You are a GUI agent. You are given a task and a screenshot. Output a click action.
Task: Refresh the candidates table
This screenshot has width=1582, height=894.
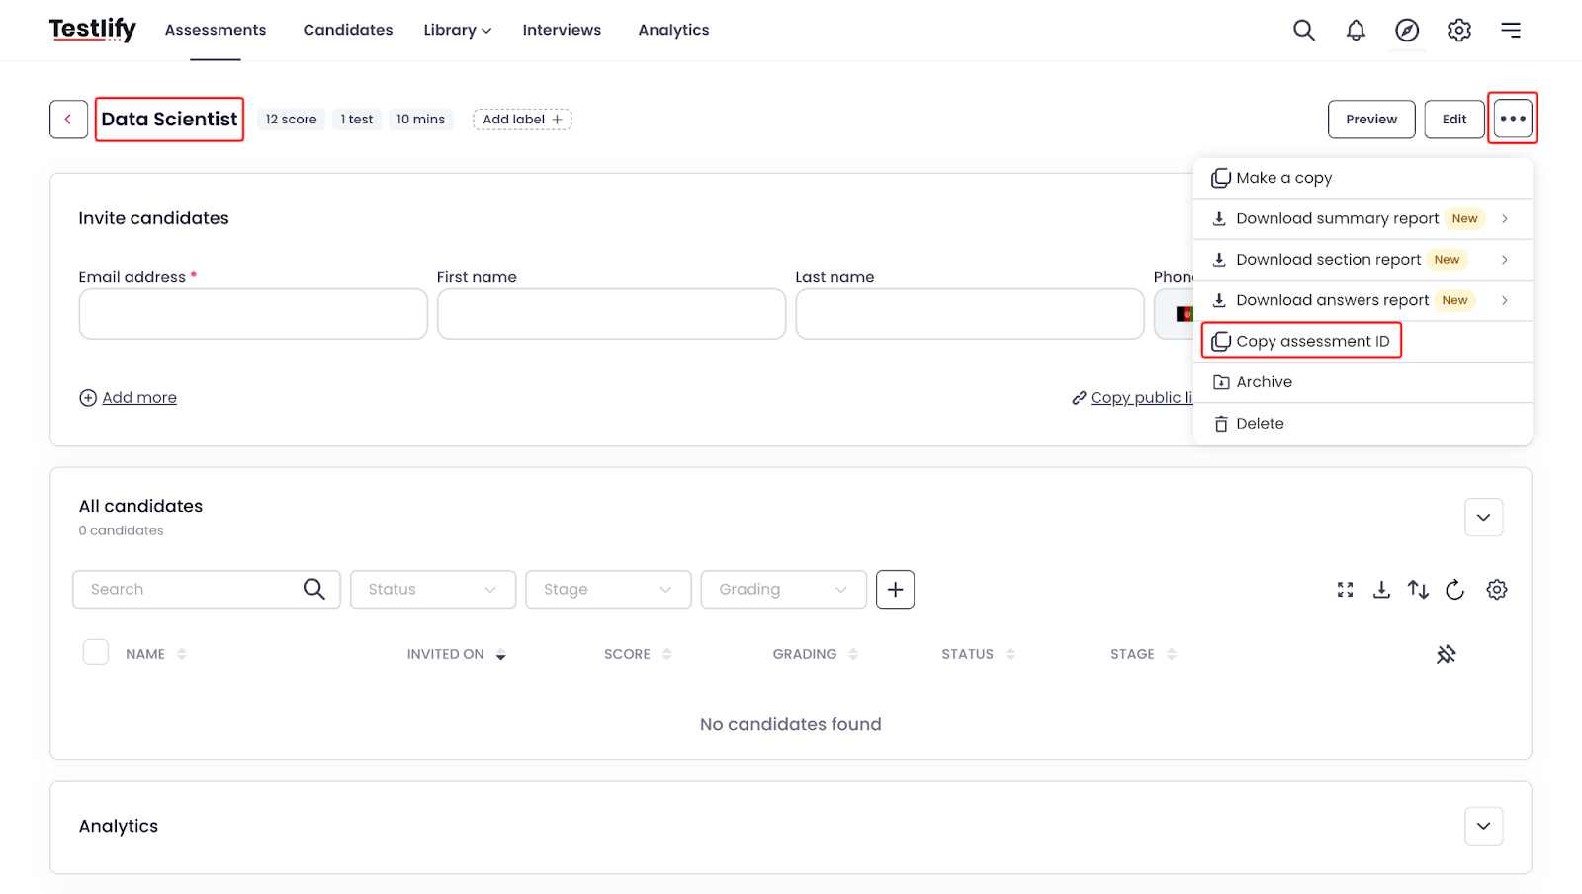point(1454,590)
